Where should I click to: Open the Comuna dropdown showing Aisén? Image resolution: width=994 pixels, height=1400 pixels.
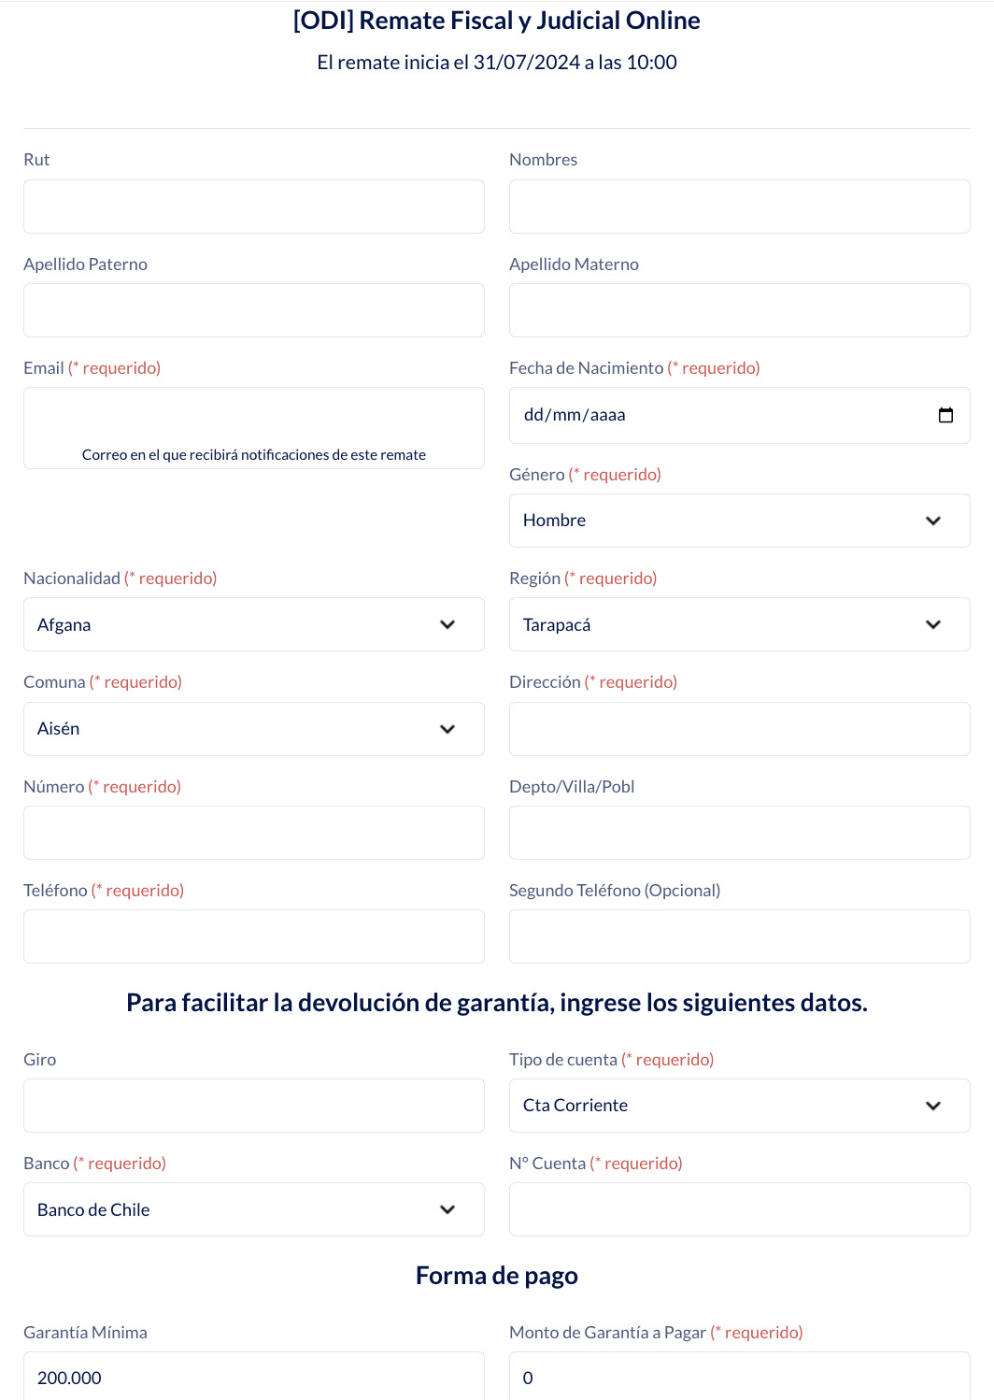[x=253, y=729]
